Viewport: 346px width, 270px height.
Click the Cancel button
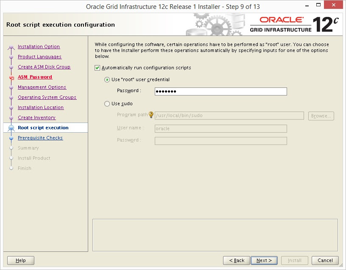325,261
